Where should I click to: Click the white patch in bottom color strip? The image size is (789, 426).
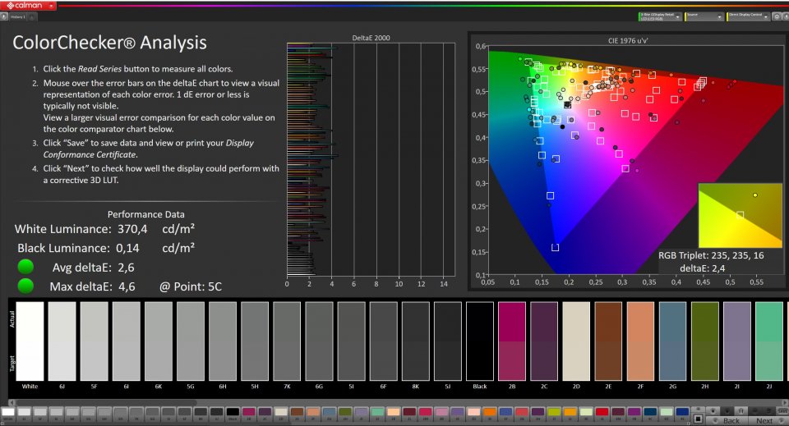coord(8,414)
